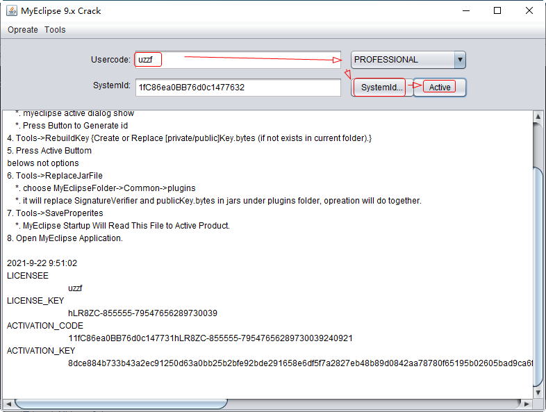Click the Java app icon in title bar

point(12,11)
